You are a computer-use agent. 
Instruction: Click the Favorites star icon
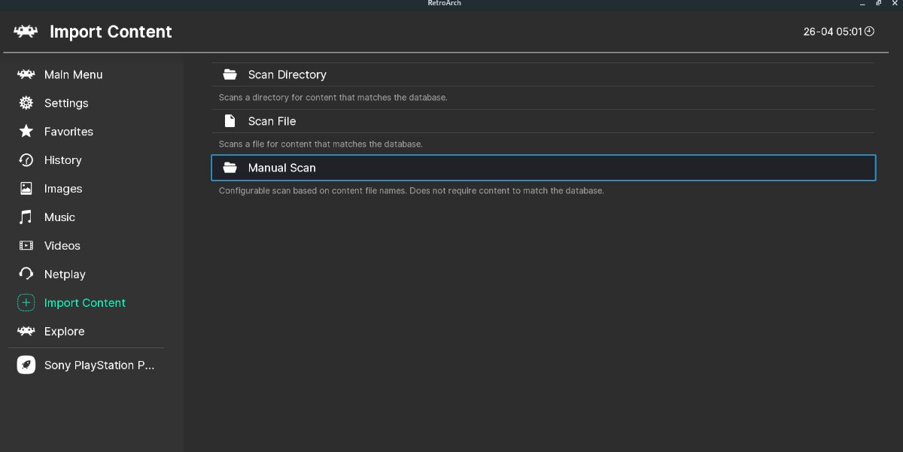tap(26, 132)
